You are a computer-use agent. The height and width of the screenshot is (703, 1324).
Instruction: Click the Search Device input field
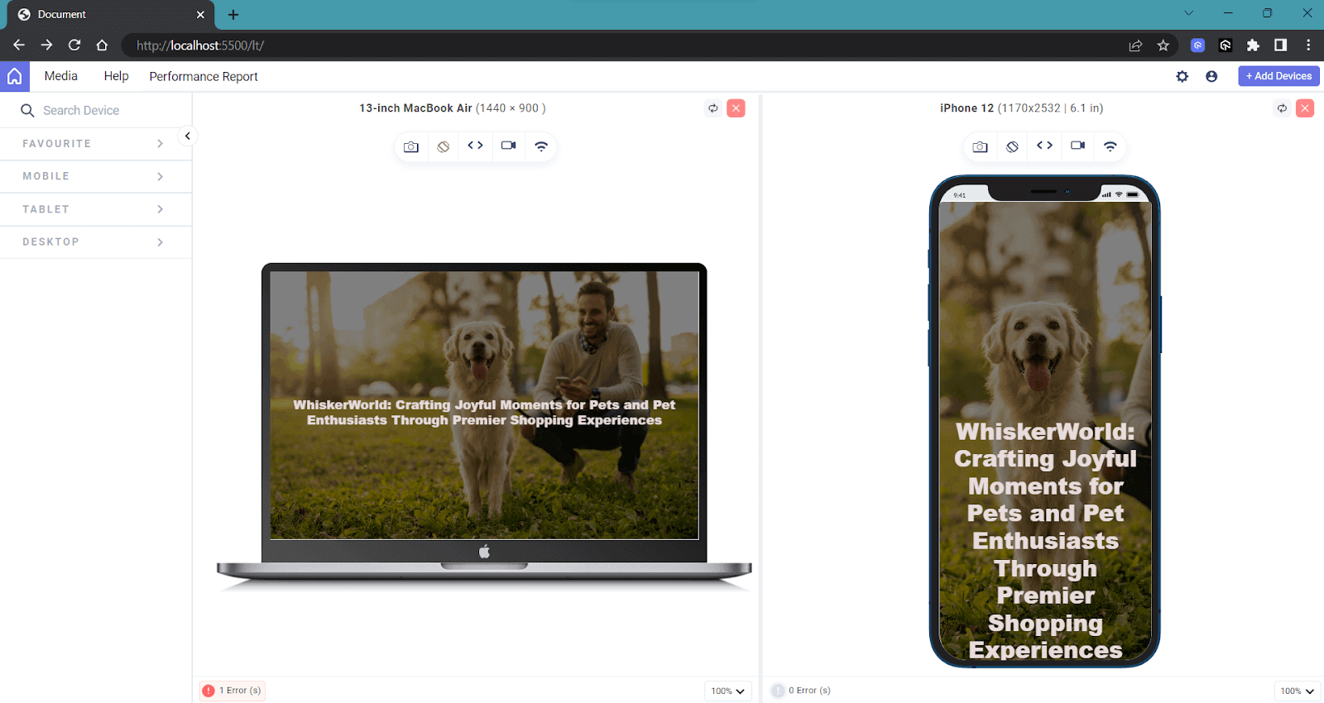click(99, 111)
